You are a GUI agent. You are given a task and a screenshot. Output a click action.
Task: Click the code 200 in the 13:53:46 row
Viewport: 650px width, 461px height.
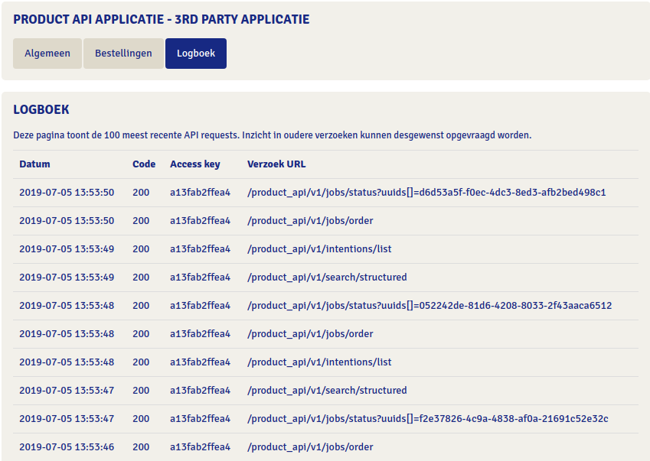coord(141,447)
